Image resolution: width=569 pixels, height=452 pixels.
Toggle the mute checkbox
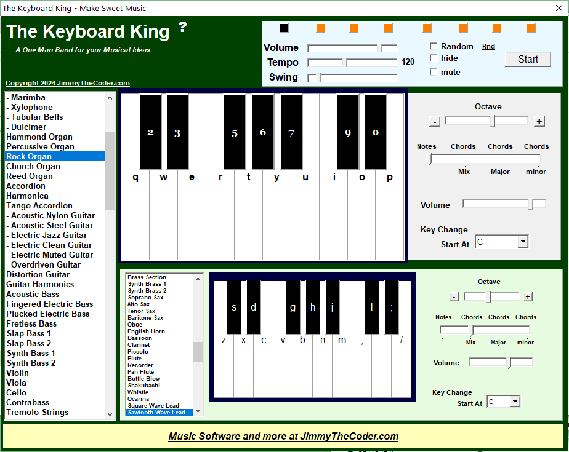(x=434, y=72)
